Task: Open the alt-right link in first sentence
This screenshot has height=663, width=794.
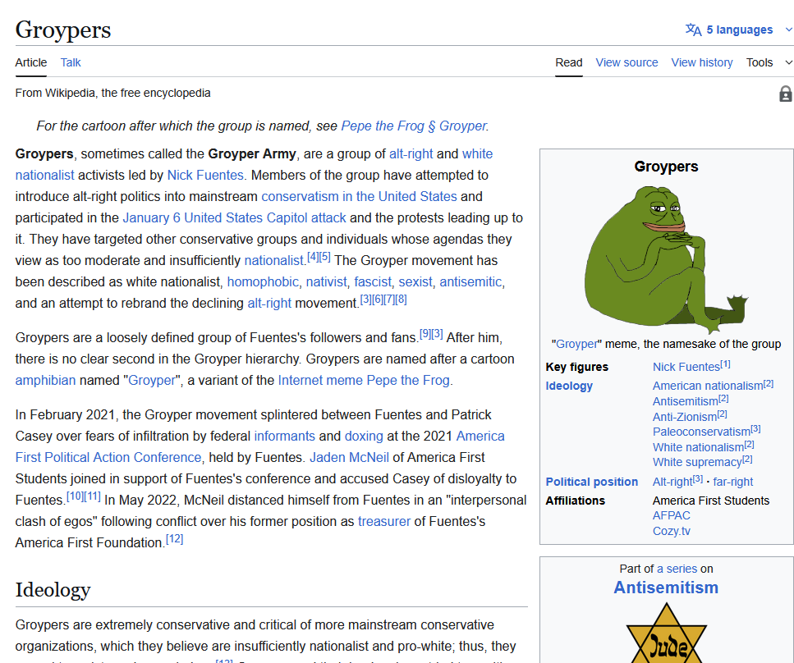Action: pos(411,154)
